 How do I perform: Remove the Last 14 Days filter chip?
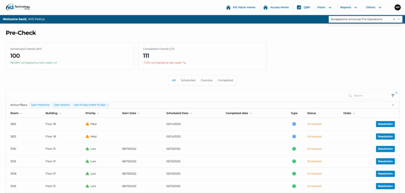tap(107, 105)
